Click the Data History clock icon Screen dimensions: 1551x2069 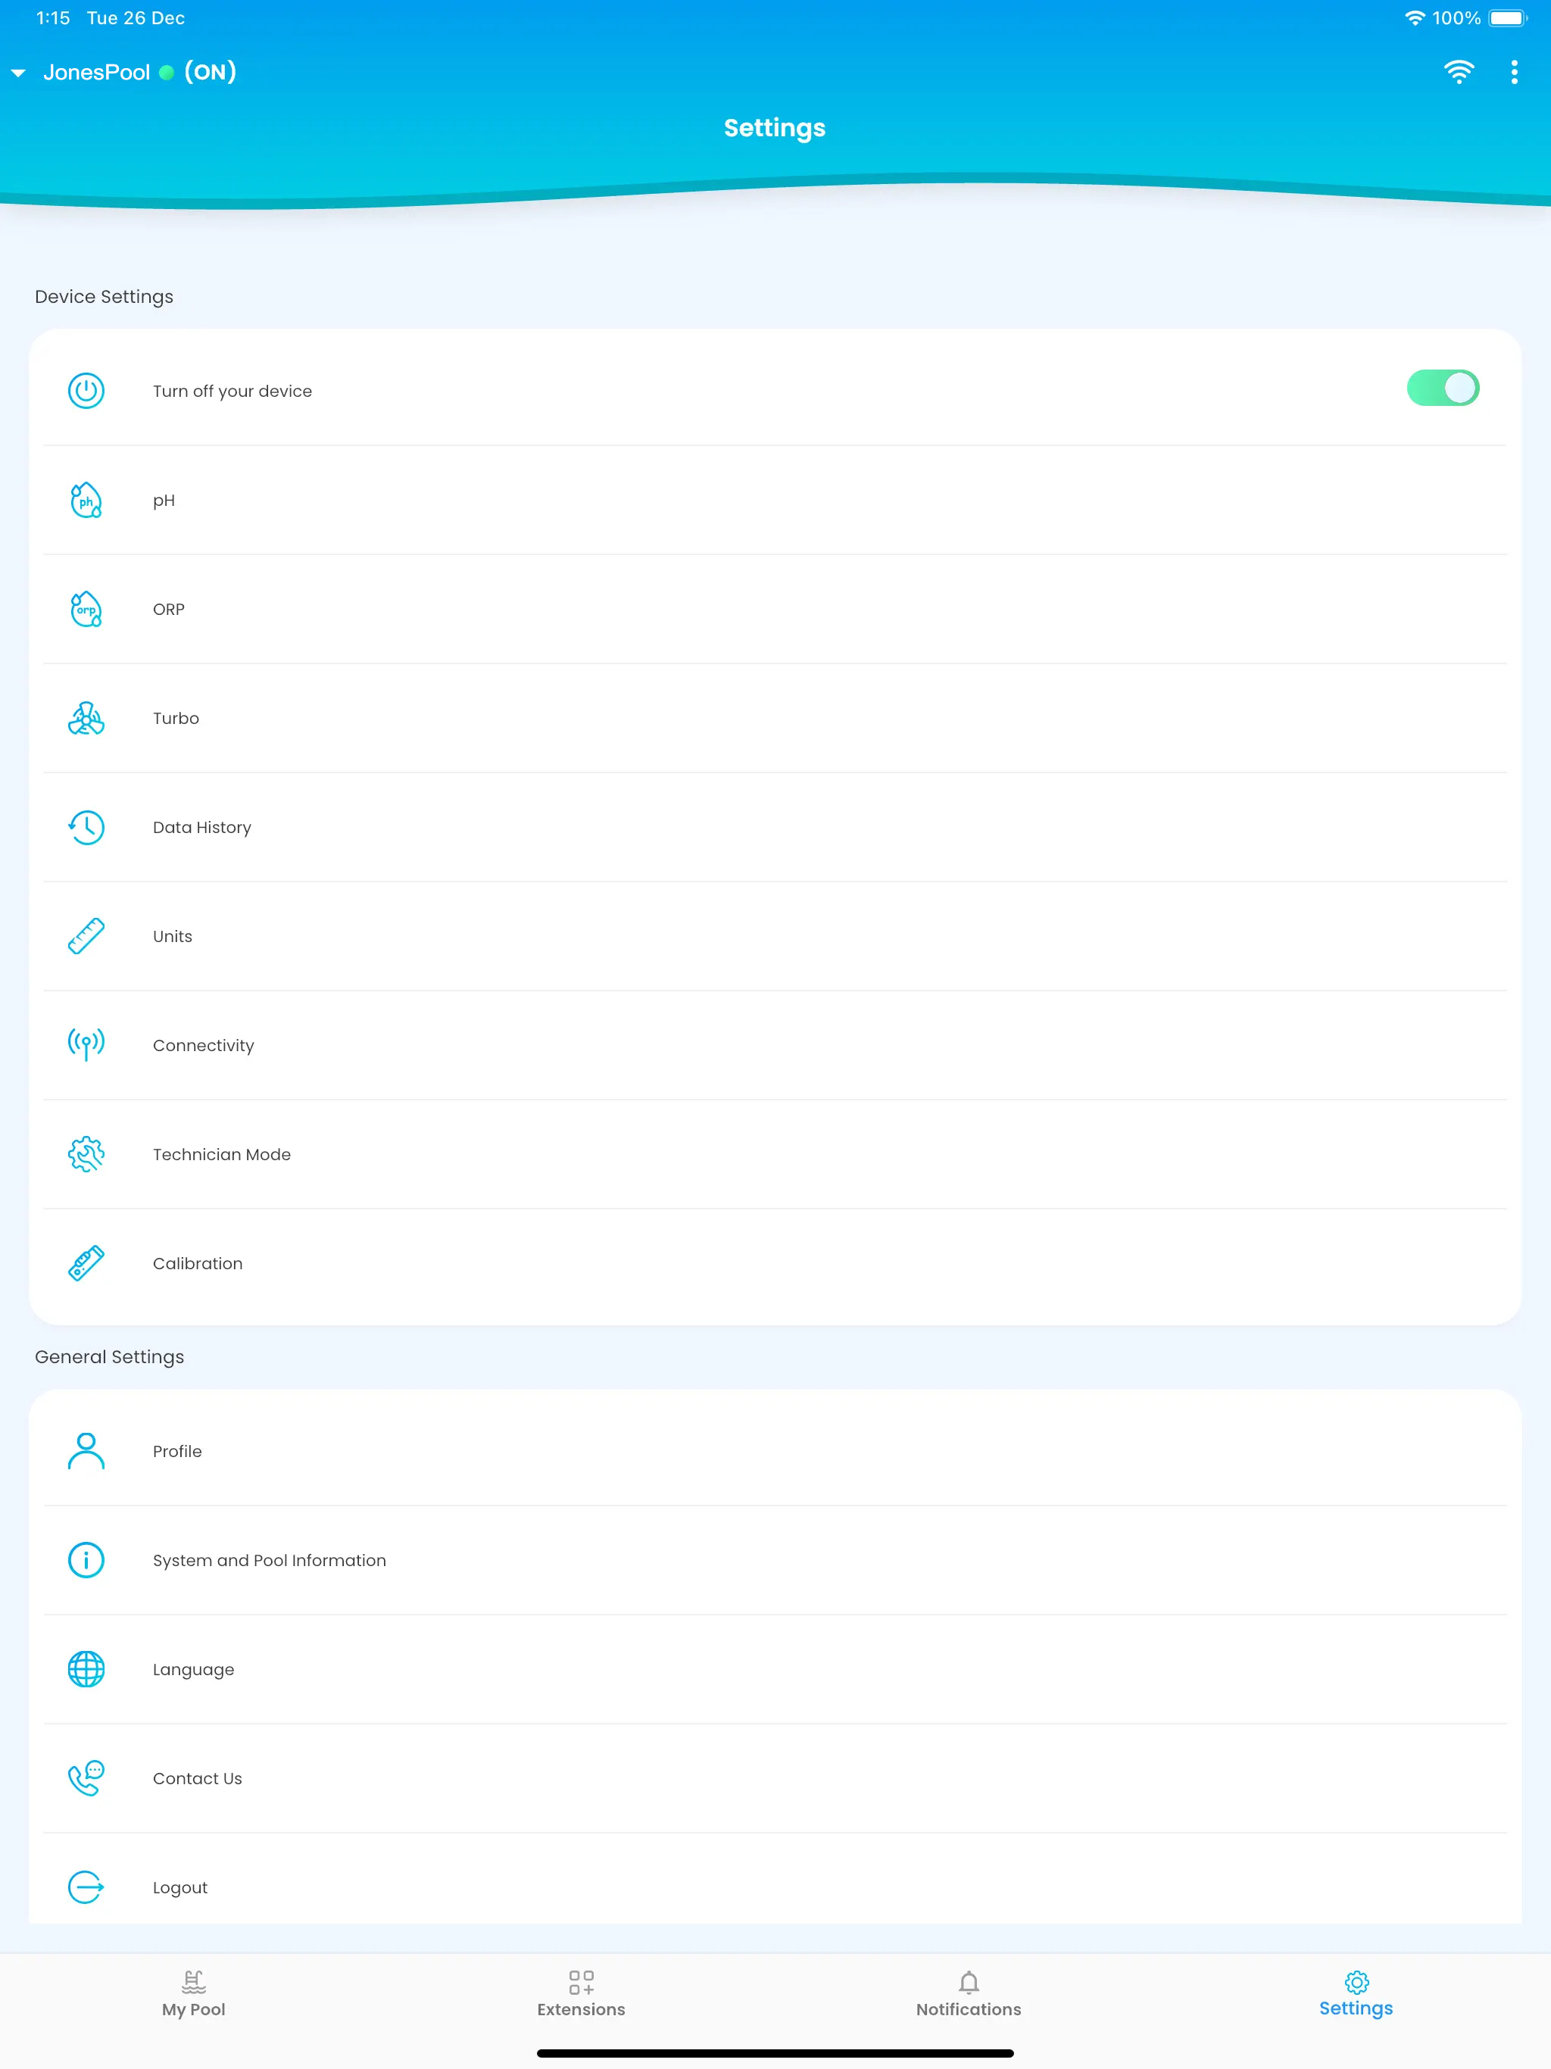click(86, 827)
